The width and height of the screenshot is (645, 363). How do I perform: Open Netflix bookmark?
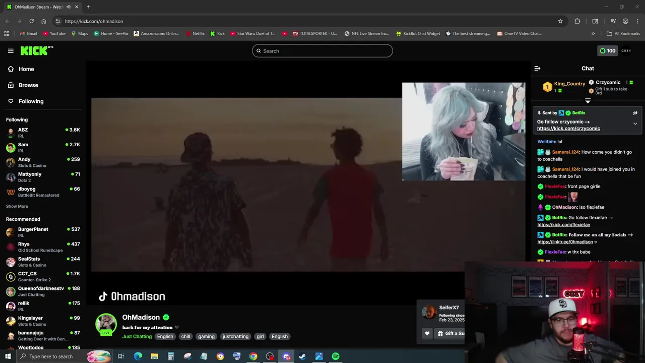(195, 34)
